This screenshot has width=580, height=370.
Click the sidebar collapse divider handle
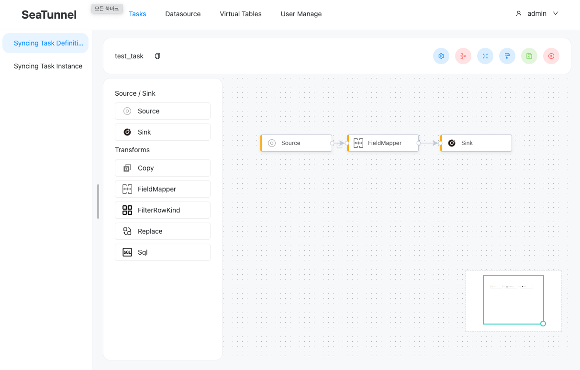(98, 202)
